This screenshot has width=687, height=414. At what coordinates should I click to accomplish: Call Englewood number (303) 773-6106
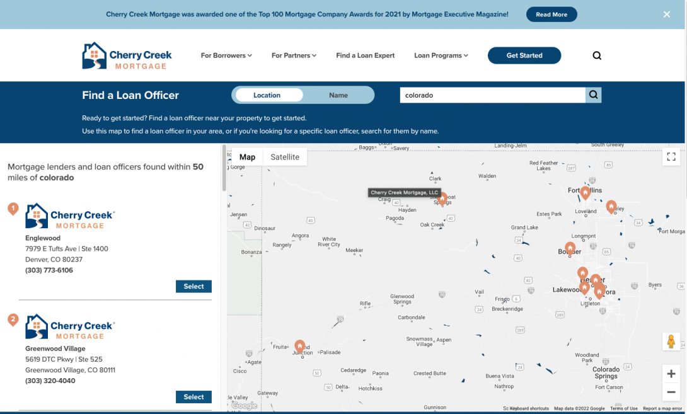[x=49, y=270]
